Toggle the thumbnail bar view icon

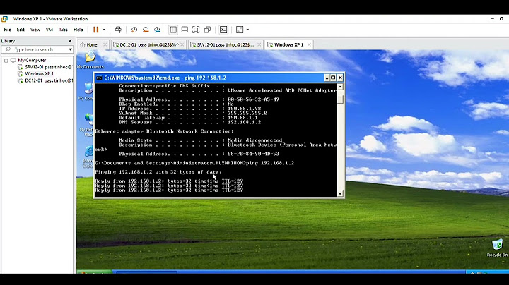click(185, 30)
